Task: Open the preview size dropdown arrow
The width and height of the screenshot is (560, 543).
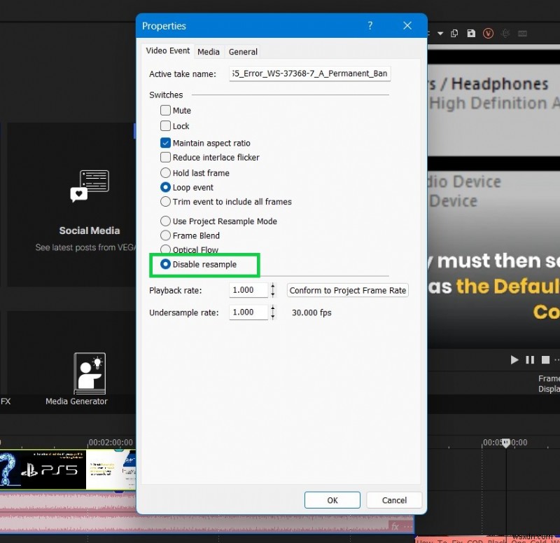Action: coord(440,33)
